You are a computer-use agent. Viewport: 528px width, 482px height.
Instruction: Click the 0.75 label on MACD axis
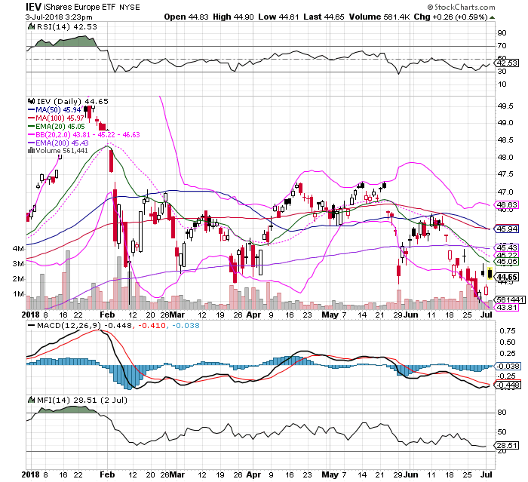pos(507,331)
